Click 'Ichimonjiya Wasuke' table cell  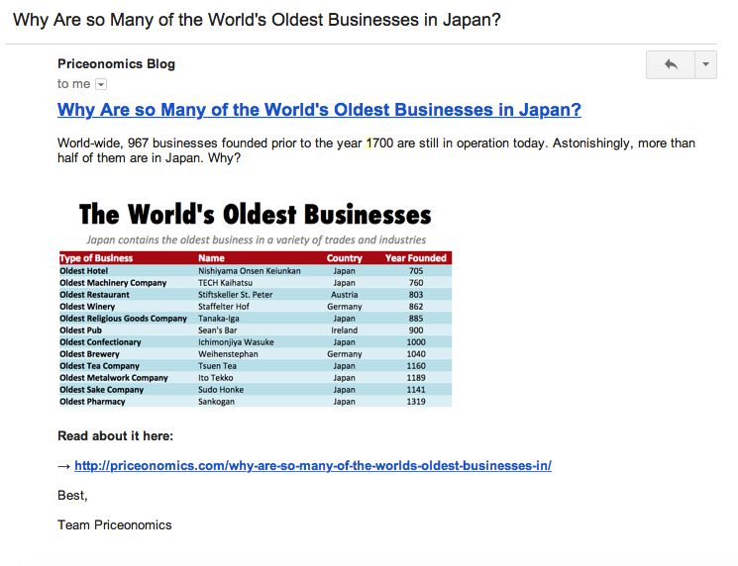pos(236,341)
